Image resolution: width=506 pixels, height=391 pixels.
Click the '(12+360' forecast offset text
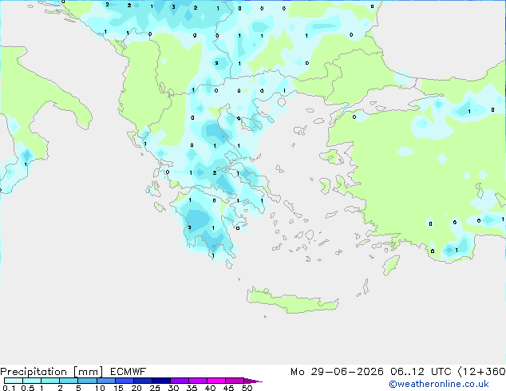tap(481, 372)
